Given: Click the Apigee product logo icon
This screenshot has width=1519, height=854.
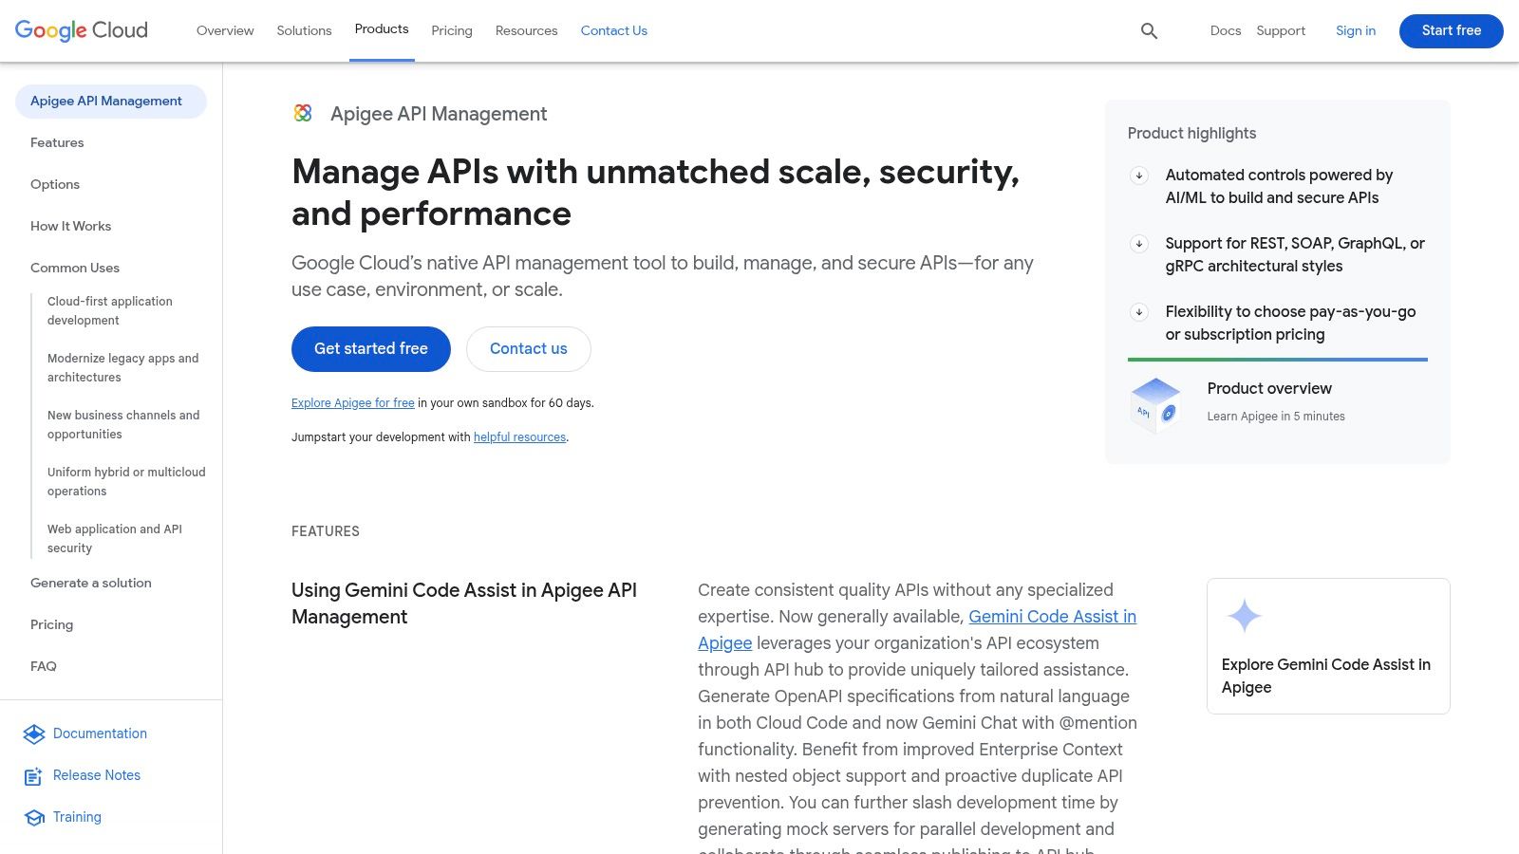Looking at the screenshot, I should coord(303,114).
